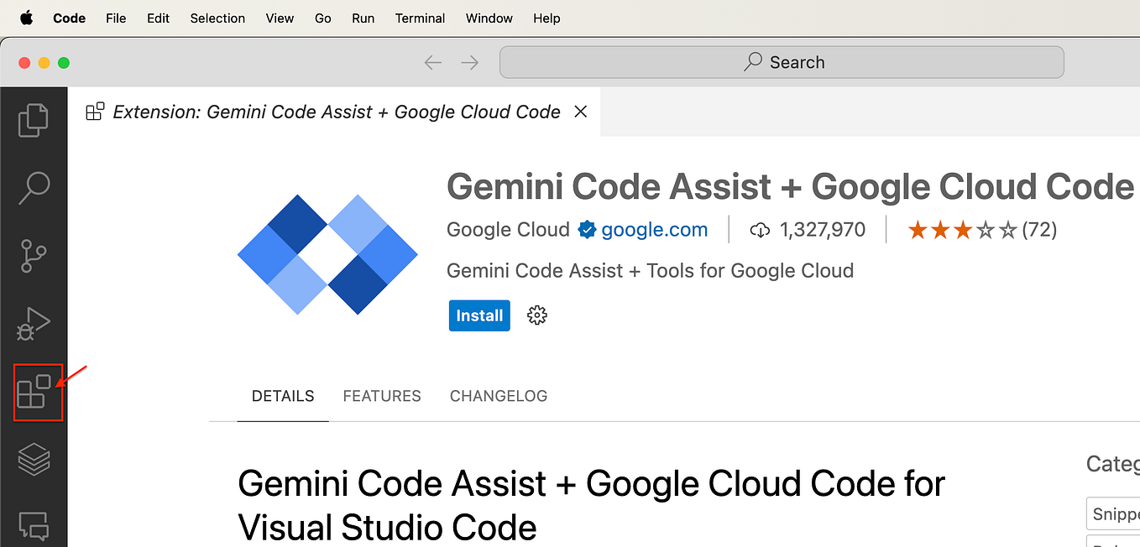The width and height of the screenshot is (1140, 547).
Task: Click the star rating with 72 reviews
Action: click(982, 230)
